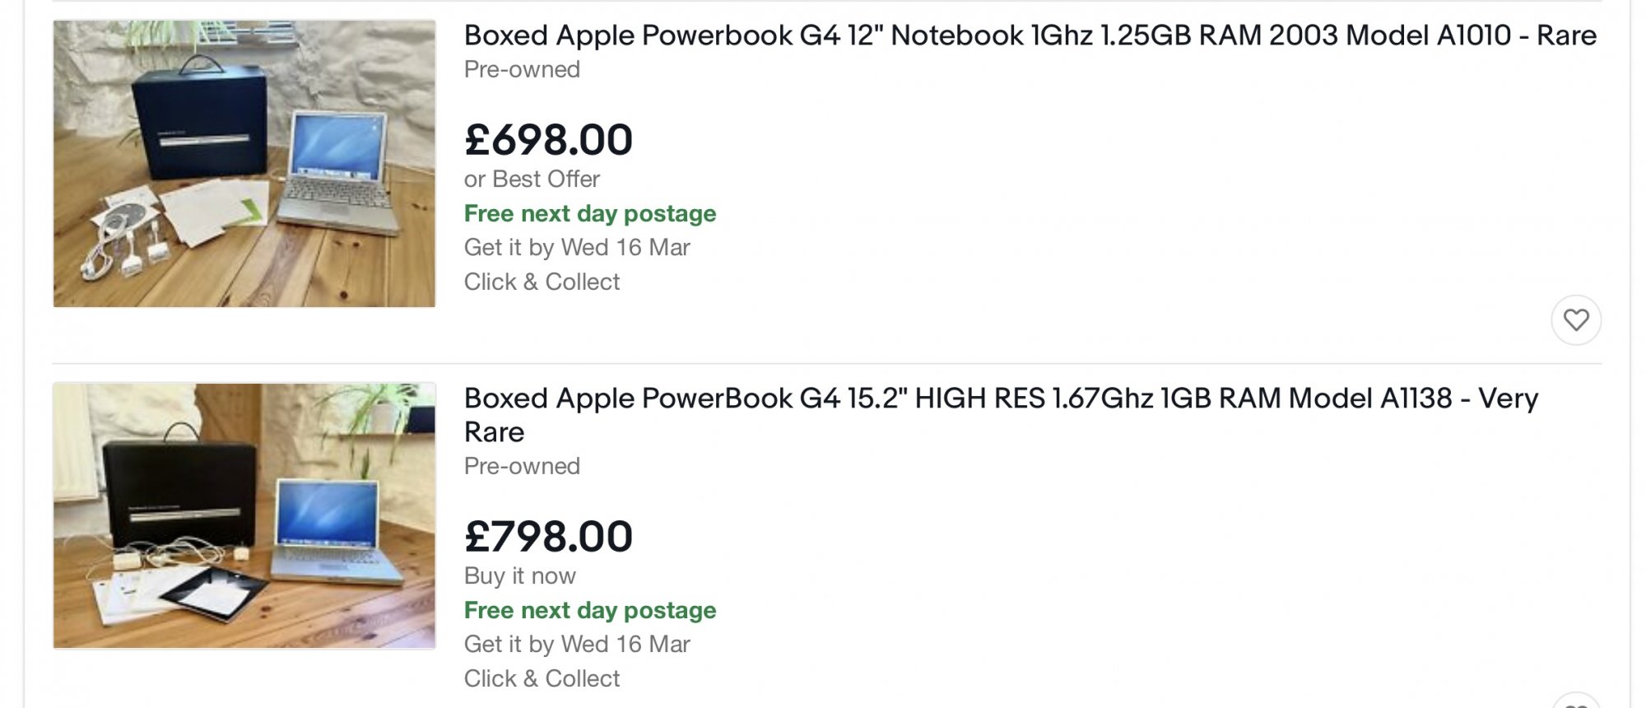Click "Free next day postage" on the £698.00 listing
Screen dimensions: 1646x708
(590, 213)
